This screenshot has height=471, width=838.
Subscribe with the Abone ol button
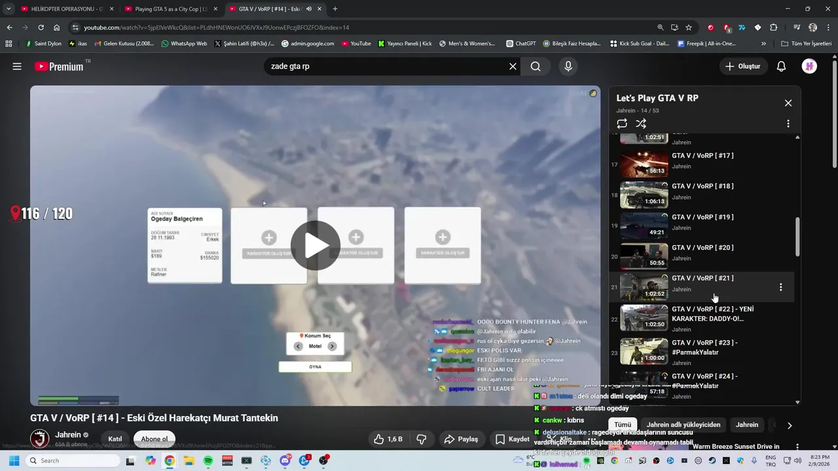click(155, 439)
